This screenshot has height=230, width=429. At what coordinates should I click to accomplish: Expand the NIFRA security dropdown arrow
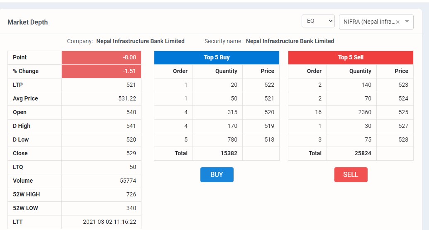(407, 22)
